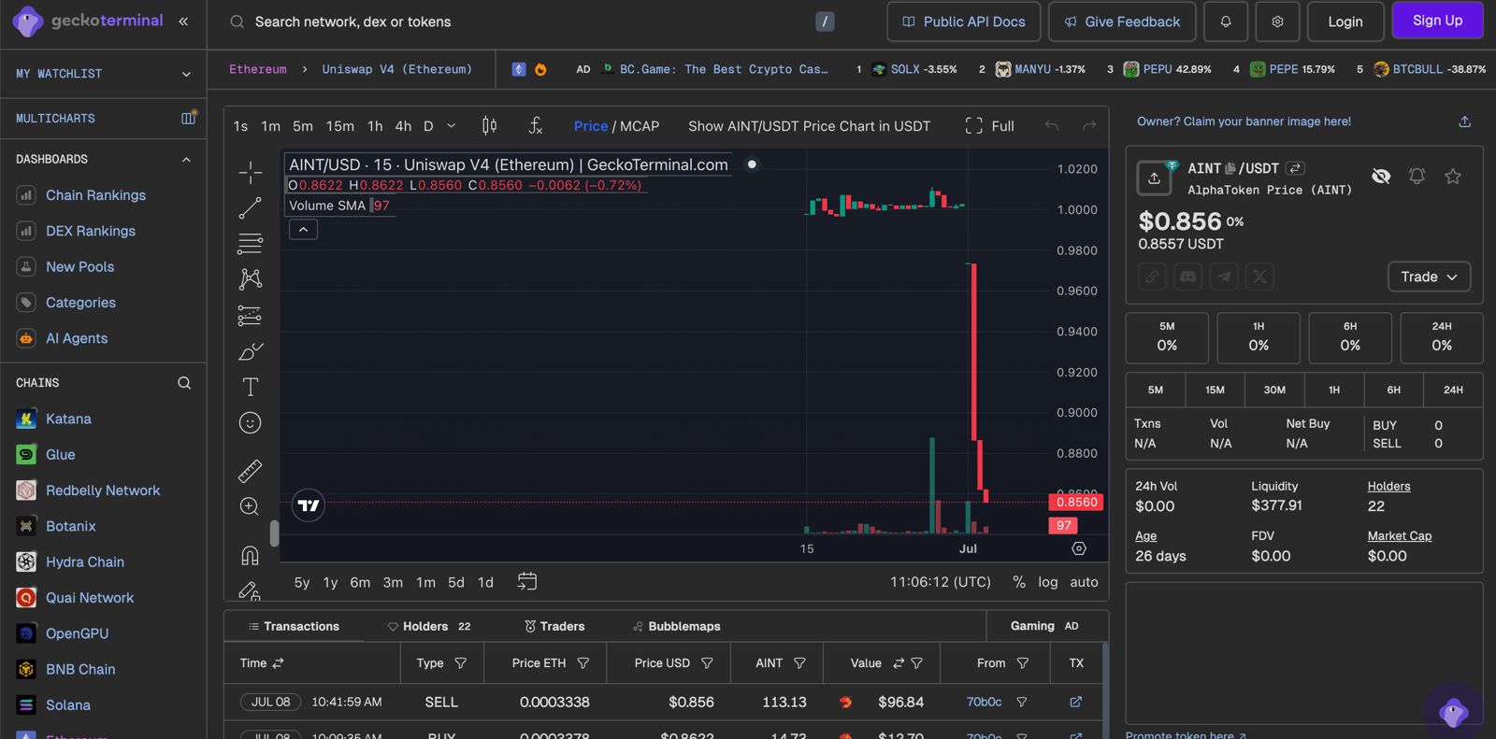Toggle the magnet snap mode
Viewport: 1496px width, 739px height.
250,556
